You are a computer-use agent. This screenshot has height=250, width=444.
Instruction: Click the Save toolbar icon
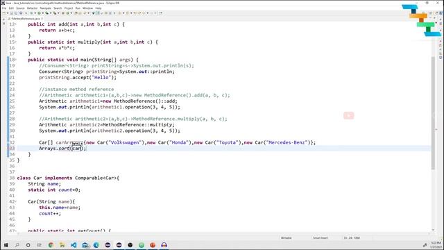[11, 13]
